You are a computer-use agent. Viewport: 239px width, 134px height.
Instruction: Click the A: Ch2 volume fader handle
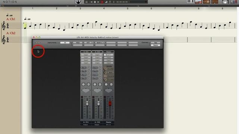(99, 103)
